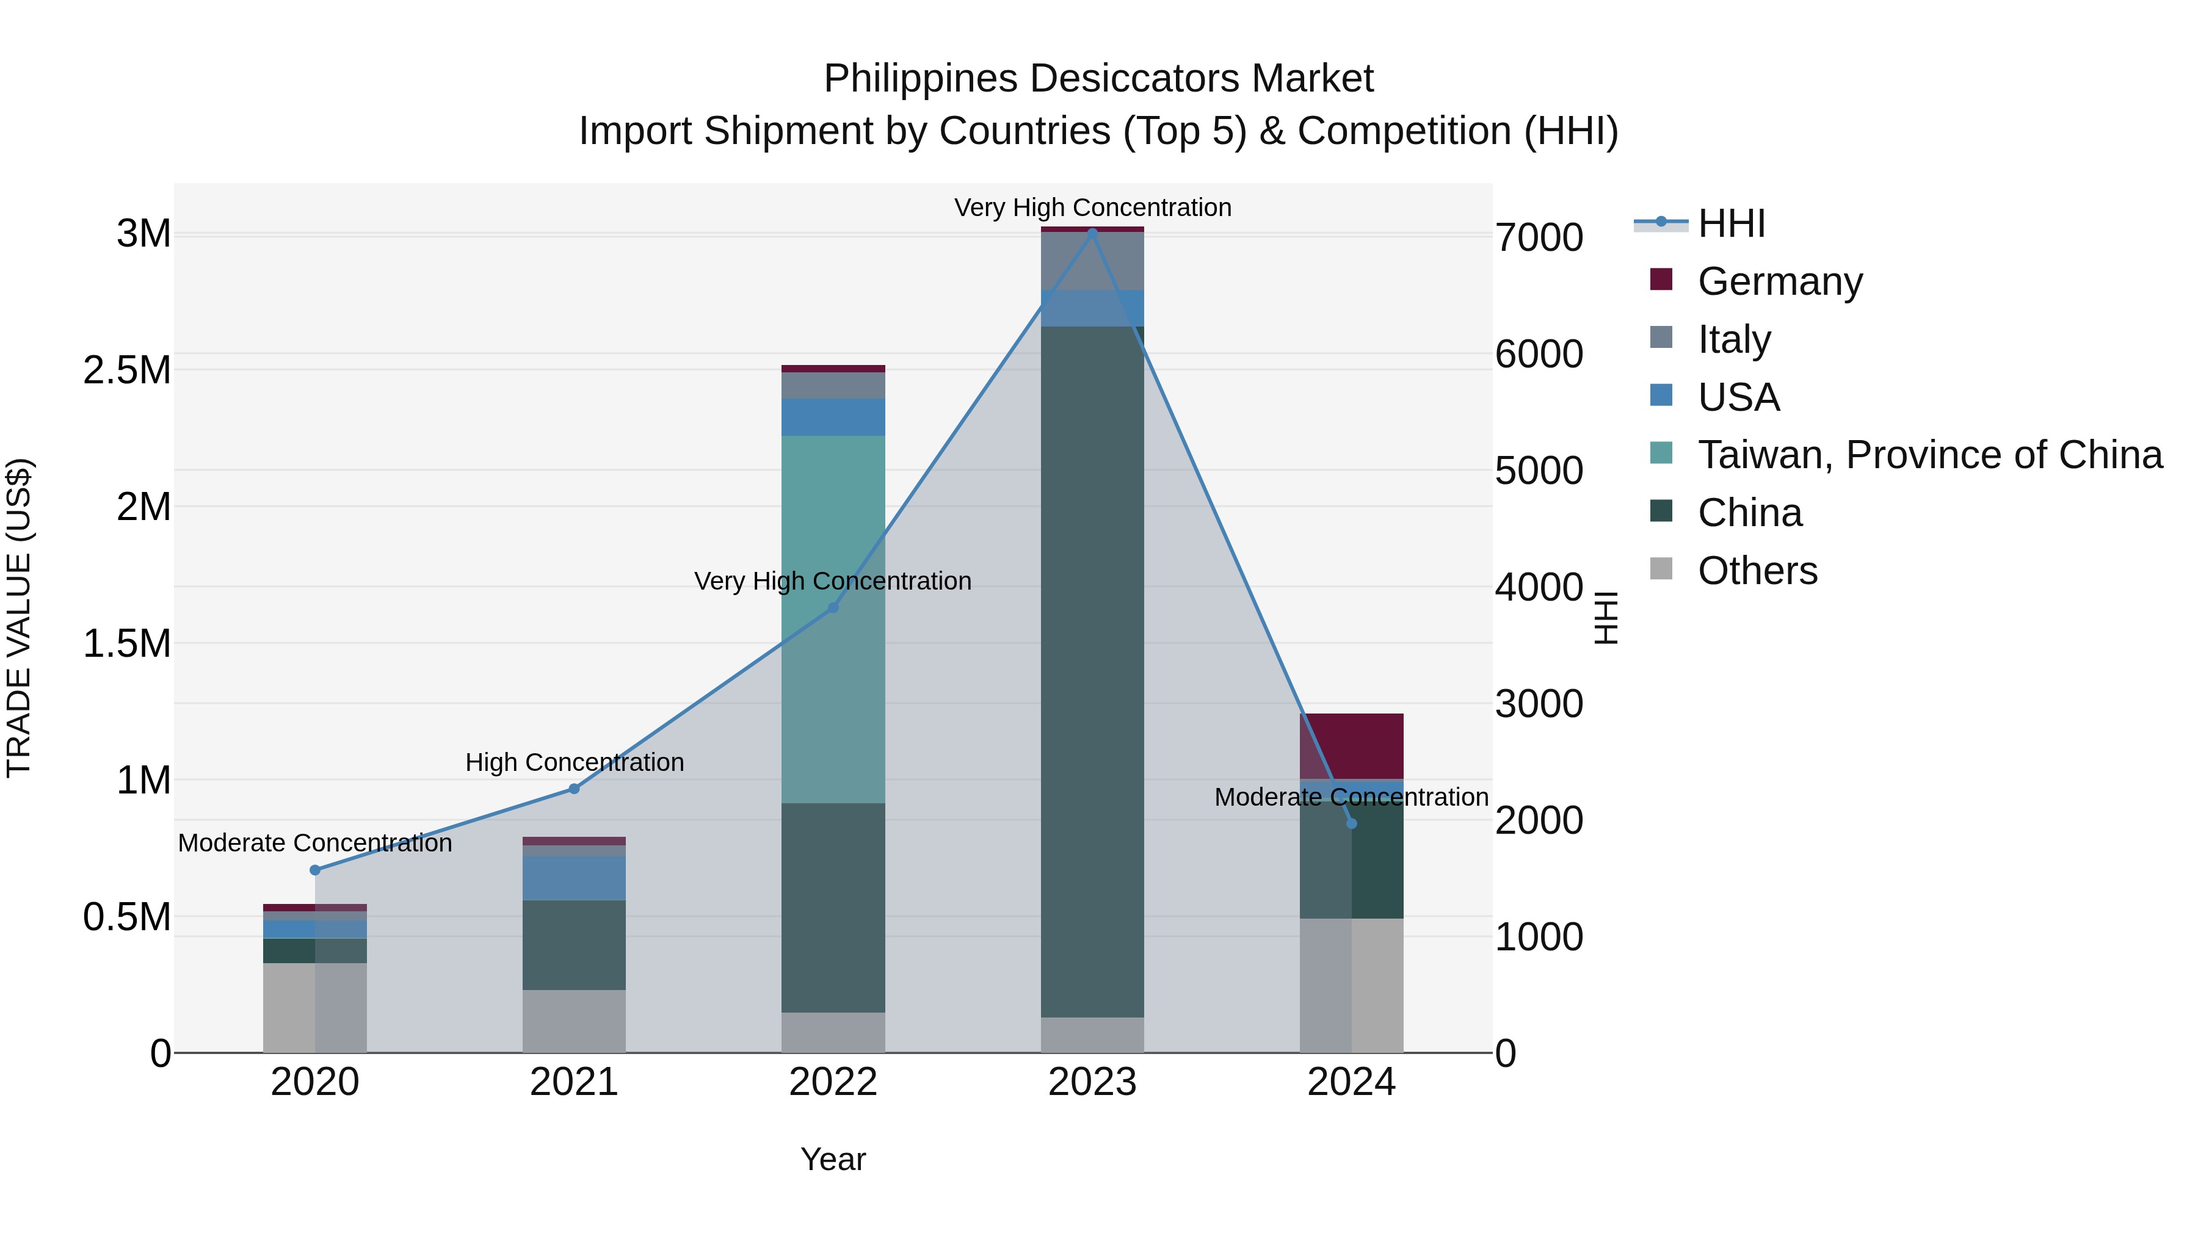
Task: Click the 2023 x-axis label
Action: click(x=1092, y=1082)
